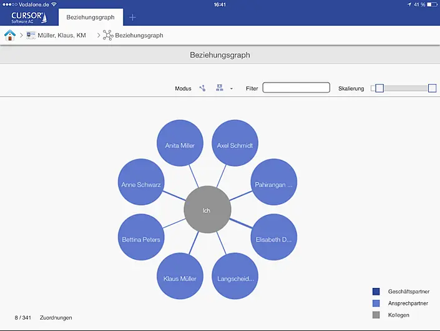
Task: Click the contact card icon beside Müller, Klaus
Action: 31,36
